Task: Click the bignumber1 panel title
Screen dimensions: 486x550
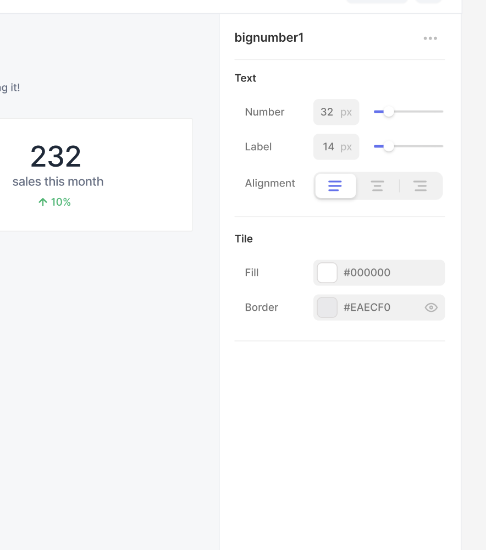Action: (269, 37)
